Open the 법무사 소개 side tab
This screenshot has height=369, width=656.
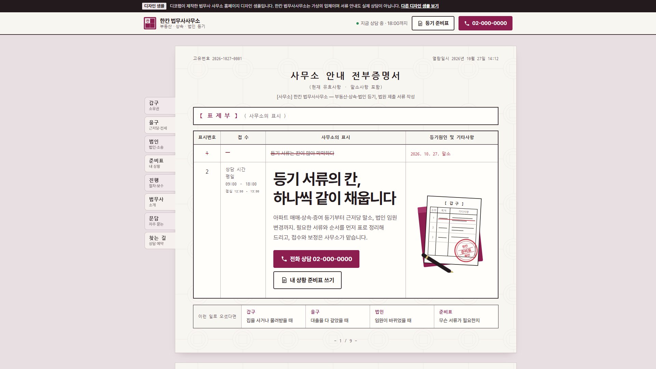160,202
